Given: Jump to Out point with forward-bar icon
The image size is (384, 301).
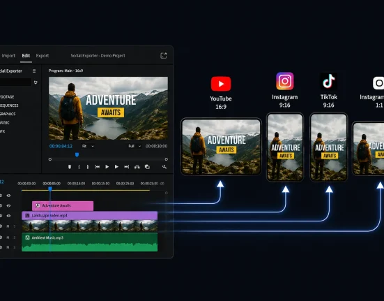Looking at the screenshot, I should pos(126,167).
